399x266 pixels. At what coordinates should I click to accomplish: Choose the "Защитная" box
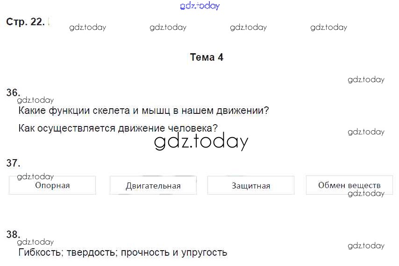251,186
